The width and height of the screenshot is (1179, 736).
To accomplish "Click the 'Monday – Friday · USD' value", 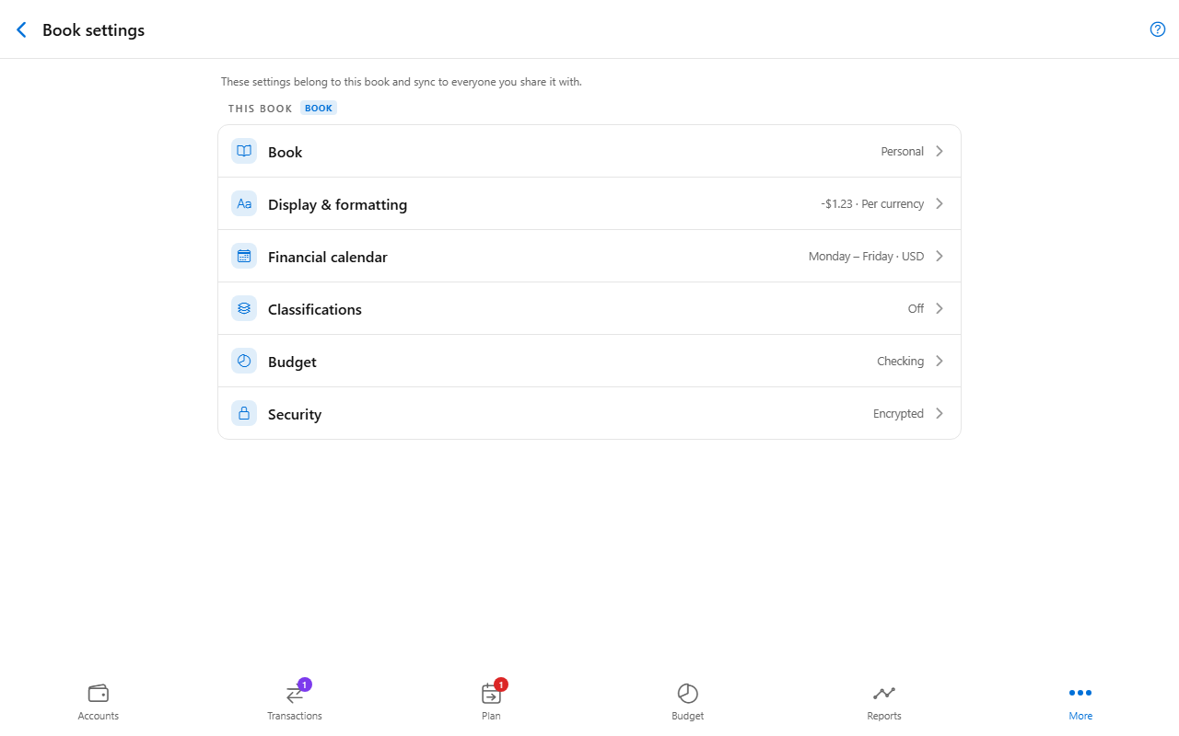I will click(x=866, y=256).
